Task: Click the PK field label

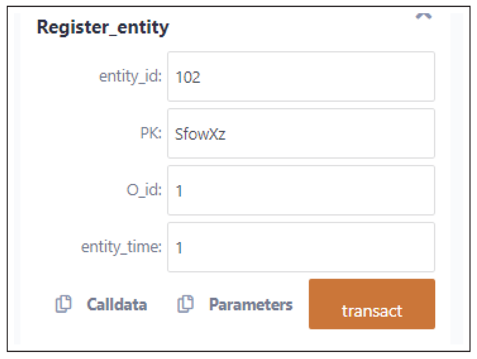Action: (151, 133)
